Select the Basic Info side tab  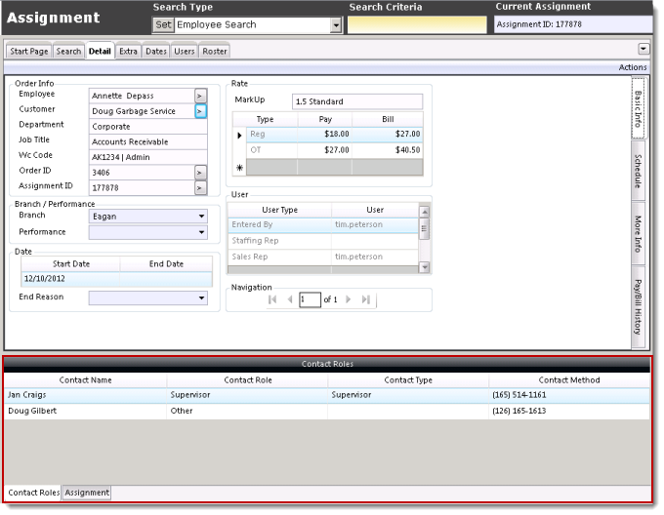click(x=639, y=108)
